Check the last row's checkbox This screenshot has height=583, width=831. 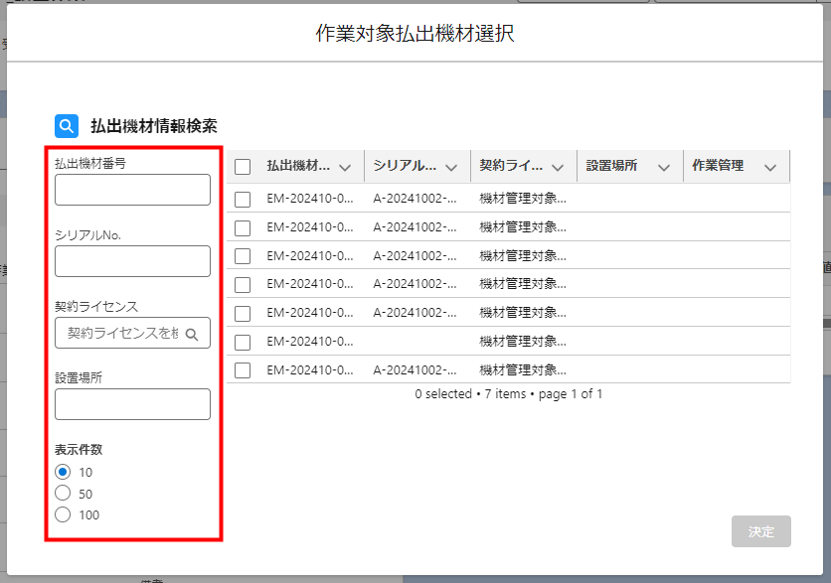[x=243, y=370]
